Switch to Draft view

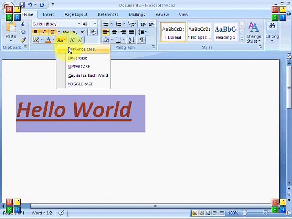click(x=222, y=213)
